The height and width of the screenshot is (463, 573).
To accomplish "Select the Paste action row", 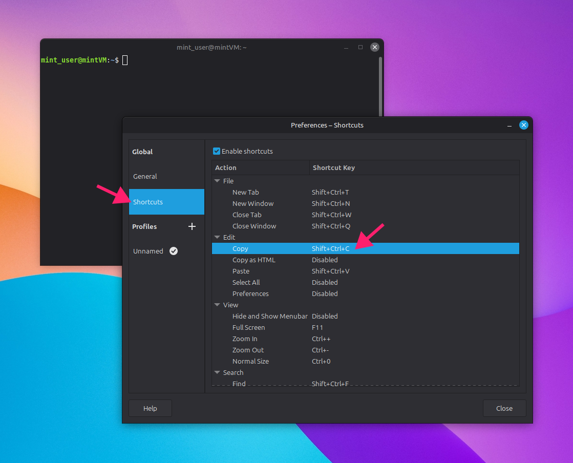I will [366, 271].
